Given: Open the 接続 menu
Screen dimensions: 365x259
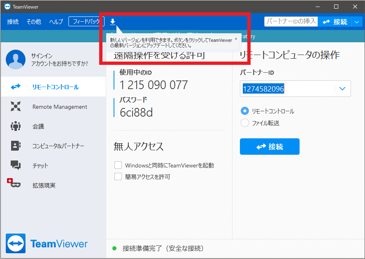Looking at the screenshot, I should pyautogui.click(x=13, y=22).
